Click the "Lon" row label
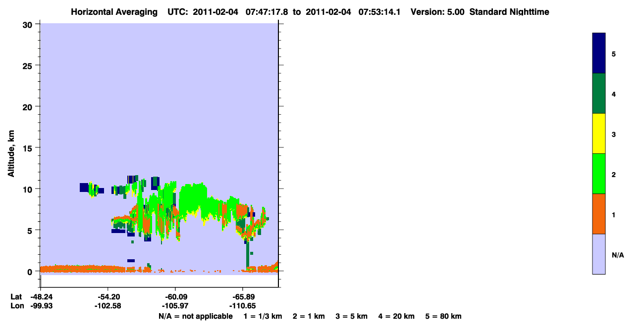The image size is (644, 330). (x=16, y=306)
